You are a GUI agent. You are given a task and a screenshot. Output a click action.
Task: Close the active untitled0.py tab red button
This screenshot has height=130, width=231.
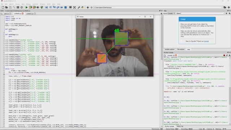[x=23, y=14]
